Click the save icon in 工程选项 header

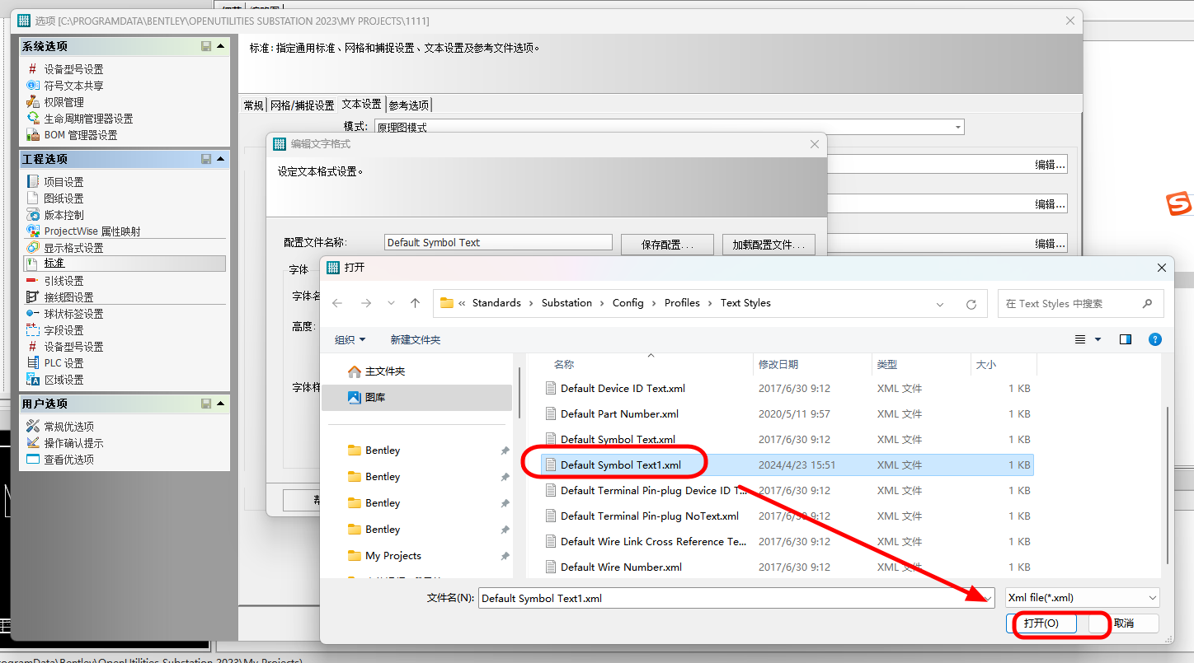pos(206,159)
